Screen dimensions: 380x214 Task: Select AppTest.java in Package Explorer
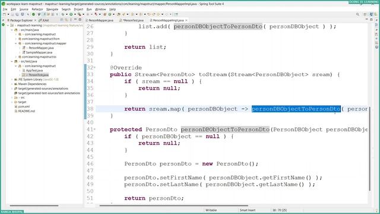click(34, 70)
